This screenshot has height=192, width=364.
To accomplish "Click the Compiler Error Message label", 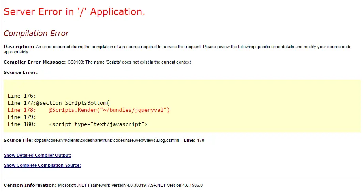I will point(34,62).
